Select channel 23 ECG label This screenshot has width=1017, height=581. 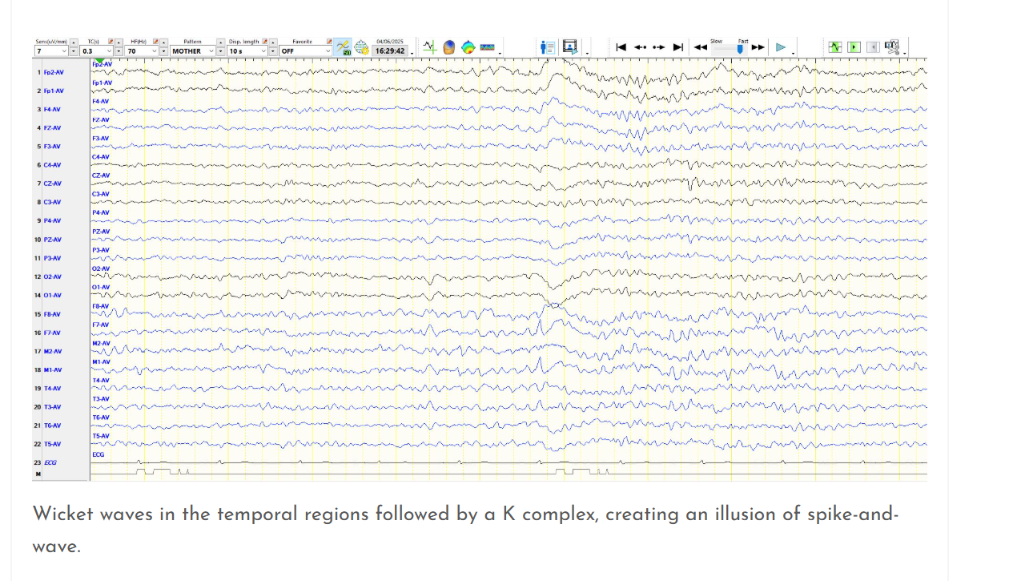[50, 462]
